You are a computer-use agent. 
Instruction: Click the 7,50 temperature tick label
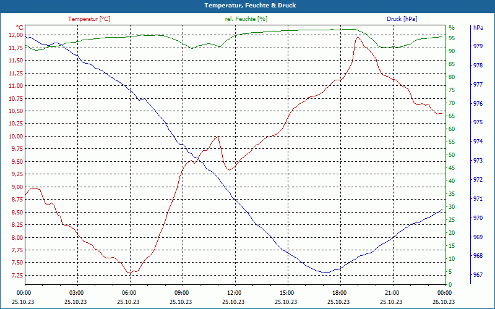[17, 263]
